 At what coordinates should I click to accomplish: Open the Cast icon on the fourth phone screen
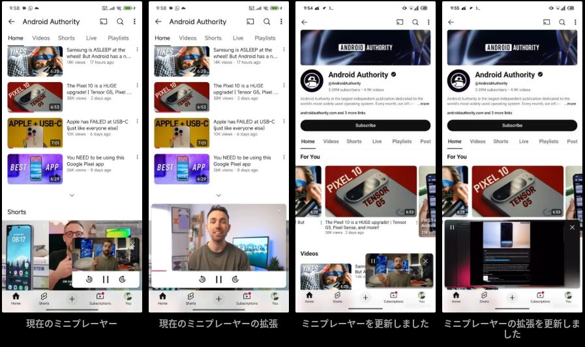547,22
